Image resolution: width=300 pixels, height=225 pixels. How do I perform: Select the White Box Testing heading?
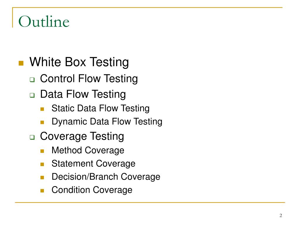coord(79,62)
